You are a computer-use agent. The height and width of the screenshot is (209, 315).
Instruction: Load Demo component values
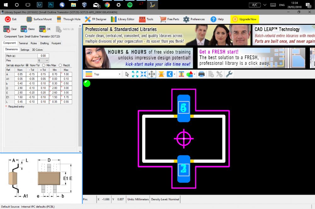click(27, 29)
